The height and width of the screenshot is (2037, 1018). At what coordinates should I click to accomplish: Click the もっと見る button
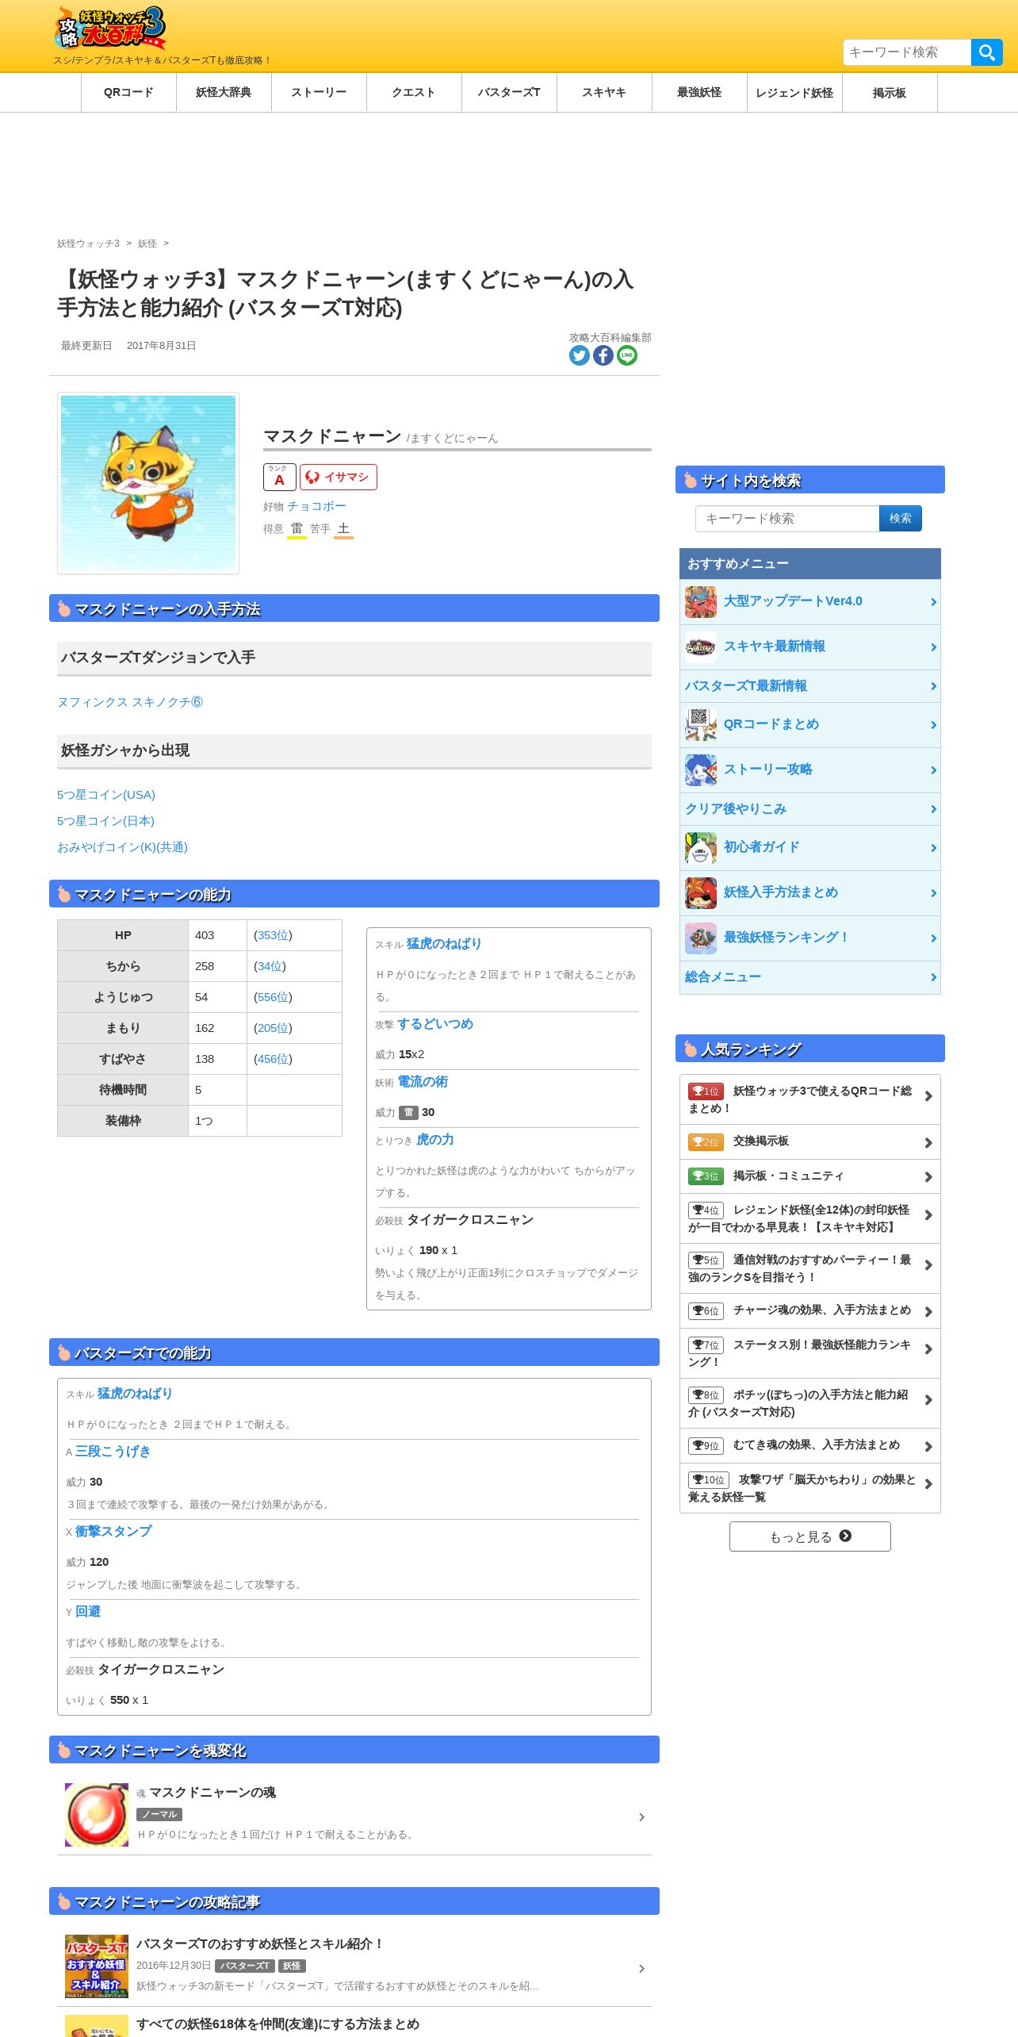(810, 1536)
